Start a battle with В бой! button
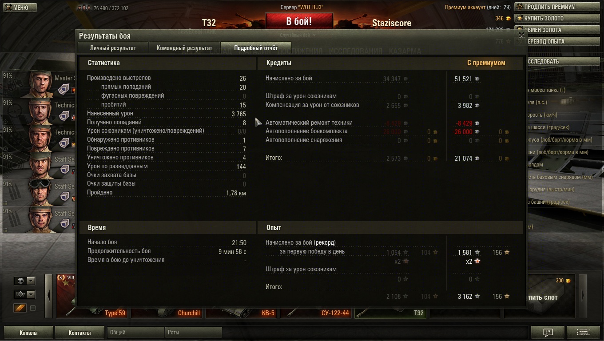604x341 pixels. 299,21
